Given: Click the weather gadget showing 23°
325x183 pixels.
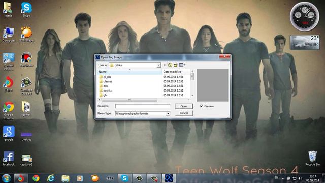Looking at the screenshot, I should tap(305, 42).
